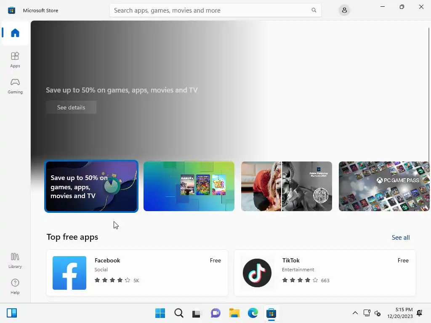Viewport: 431px width, 323px height.
Task: Open the Help page
Action: click(15, 287)
